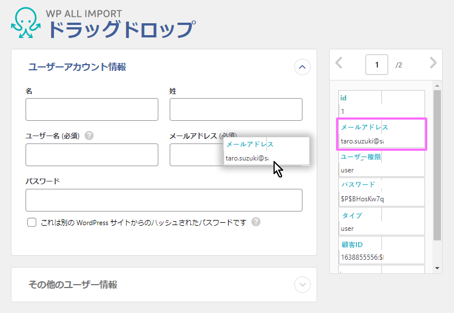454x313 pixels.
Task: Focus the メールアドレス (必須) input field
Action: coord(236,155)
